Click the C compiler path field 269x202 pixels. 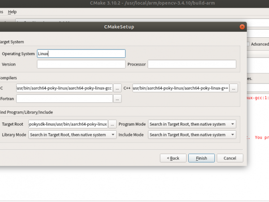(64, 88)
